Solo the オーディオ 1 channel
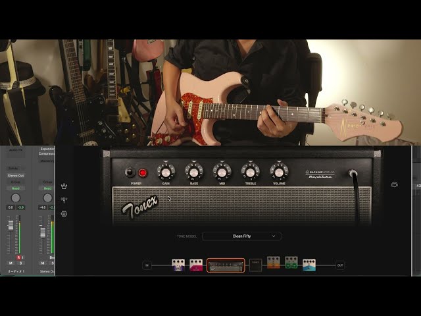Screen dimensions: 421x316 click(x=20, y=263)
